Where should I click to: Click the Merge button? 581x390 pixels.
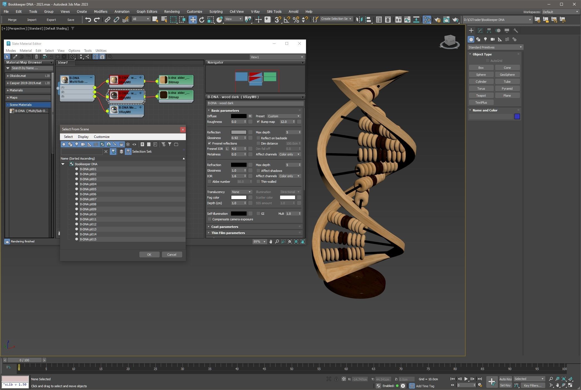(12, 20)
